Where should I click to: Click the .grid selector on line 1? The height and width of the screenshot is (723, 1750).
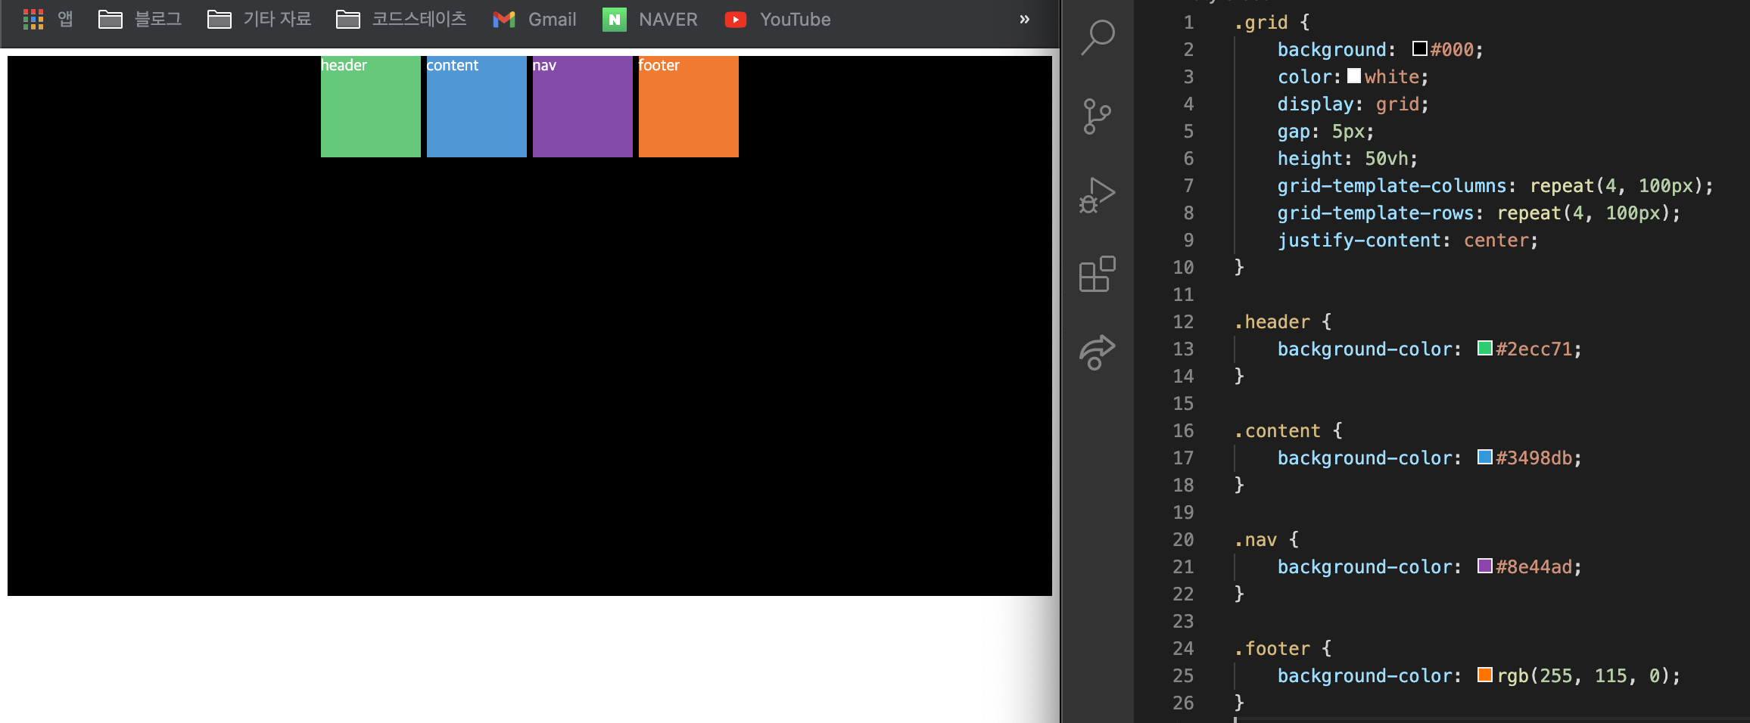(x=1261, y=23)
